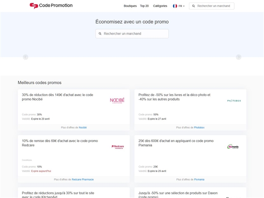
Task: Click the Photobox logo
Action: point(234,101)
